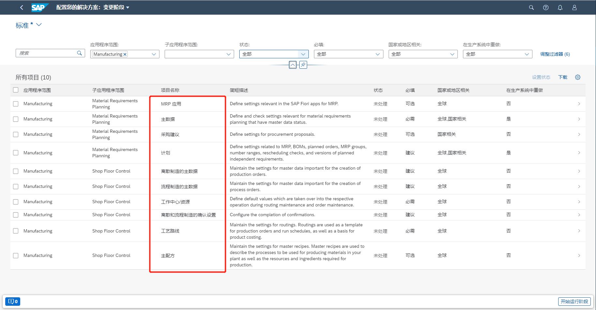Collapse the filter bar using the chevron
Image resolution: width=596 pixels, height=310 pixels.
tap(292, 65)
